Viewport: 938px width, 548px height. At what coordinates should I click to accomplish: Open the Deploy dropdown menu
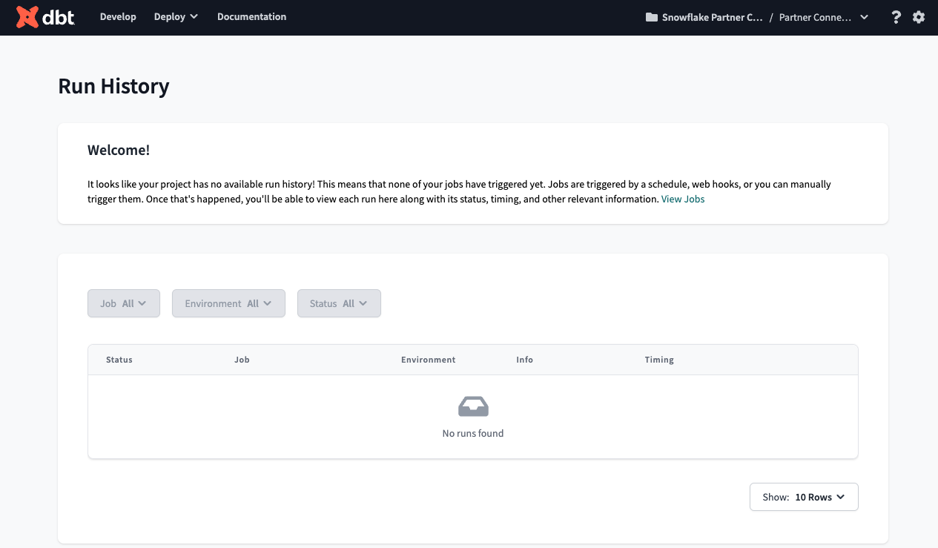click(x=176, y=17)
